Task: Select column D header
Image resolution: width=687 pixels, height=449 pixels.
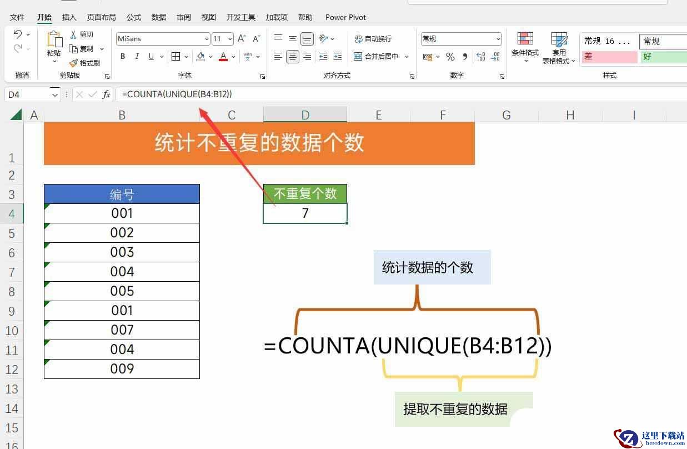Action: (305, 115)
